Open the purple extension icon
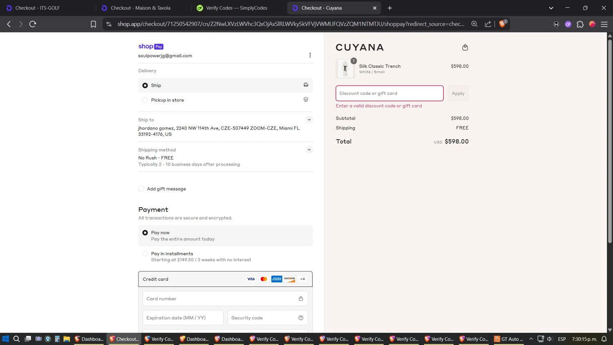The image size is (613, 345). 568,24
